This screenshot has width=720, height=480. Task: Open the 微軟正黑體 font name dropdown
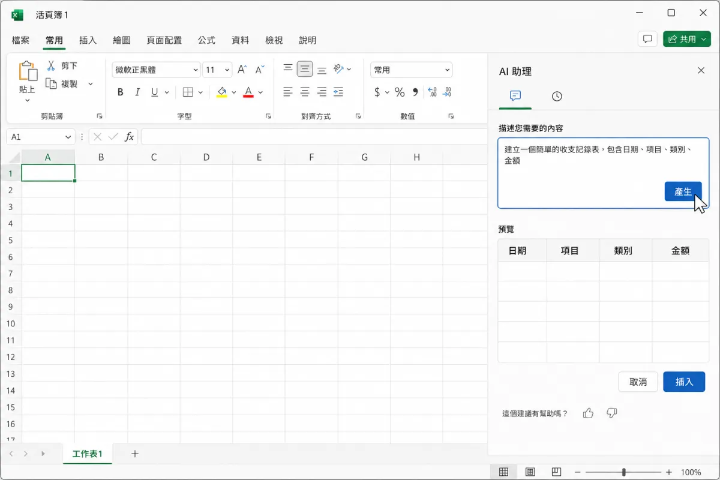[x=196, y=70]
